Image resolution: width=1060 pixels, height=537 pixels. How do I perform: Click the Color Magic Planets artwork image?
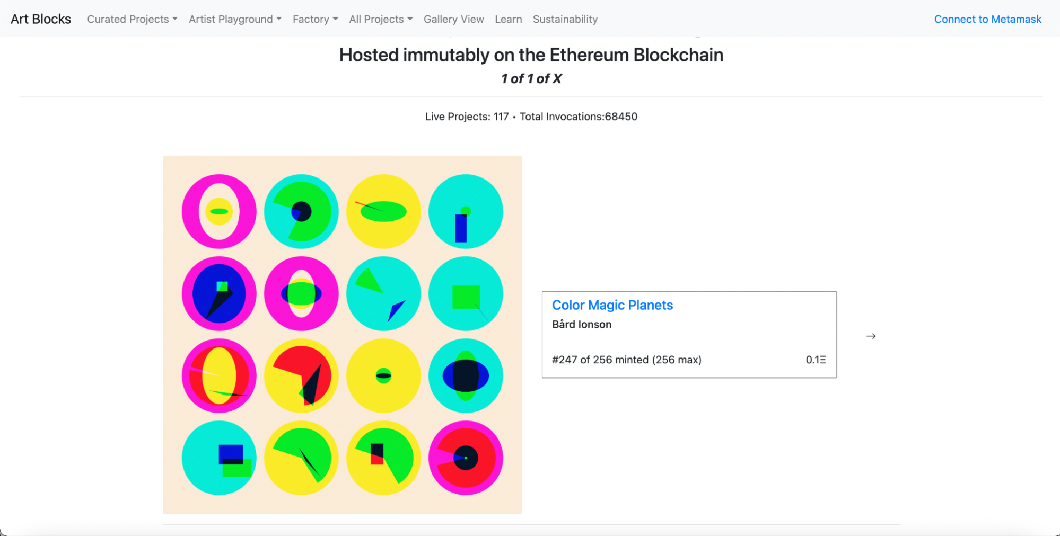[343, 335]
